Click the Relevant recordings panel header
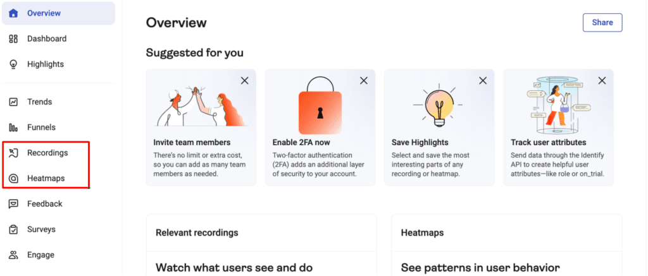Viewport: 648px width, 276px height. 261,232
